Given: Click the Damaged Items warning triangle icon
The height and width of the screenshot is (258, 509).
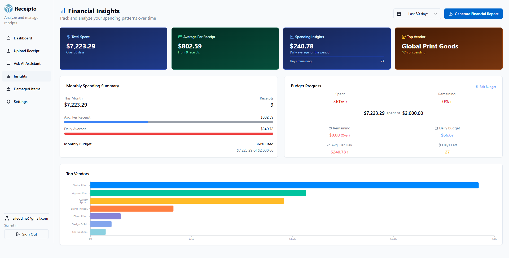Looking at the screenshot, I should (x=8, y=89).
